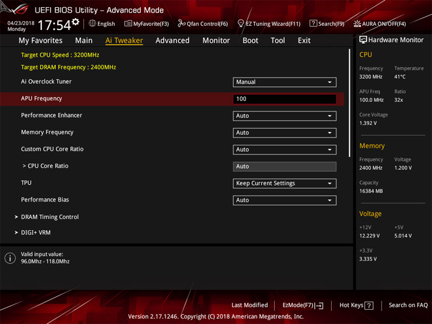Switch to Advanced tab
Viewport: 432px width, 324px height.
[x=172, y=41]
